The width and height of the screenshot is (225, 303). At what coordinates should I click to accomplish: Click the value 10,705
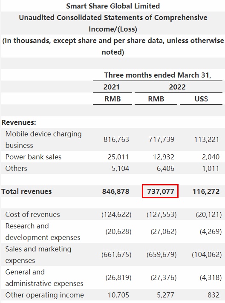[118, 295]
